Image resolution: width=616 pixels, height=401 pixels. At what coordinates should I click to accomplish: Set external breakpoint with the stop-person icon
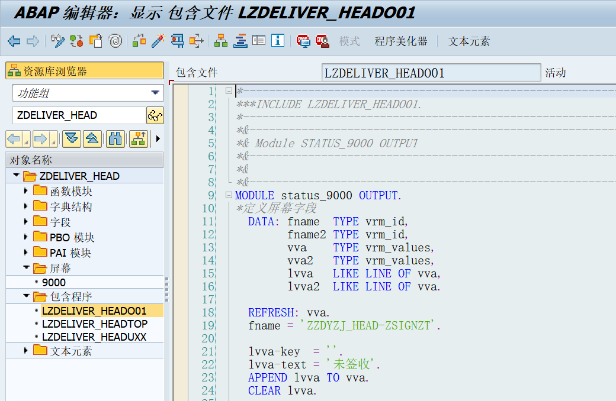point(322,41)
